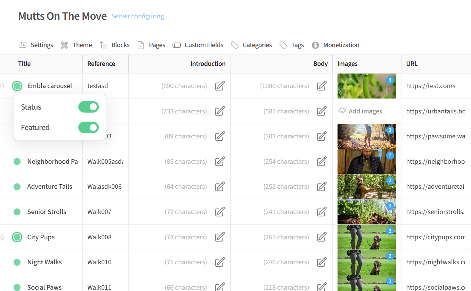Go to the Pages section
Screen dimensions: 471x291
click(157, 45)
